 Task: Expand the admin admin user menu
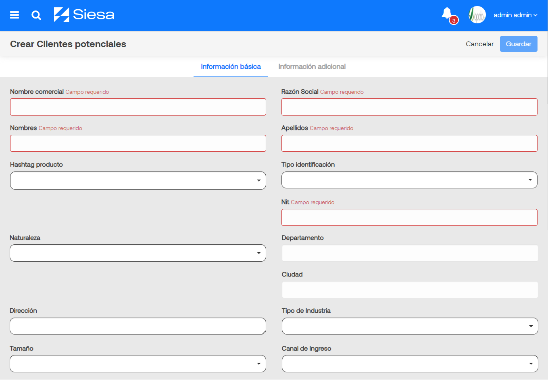[x=515, y=15]
